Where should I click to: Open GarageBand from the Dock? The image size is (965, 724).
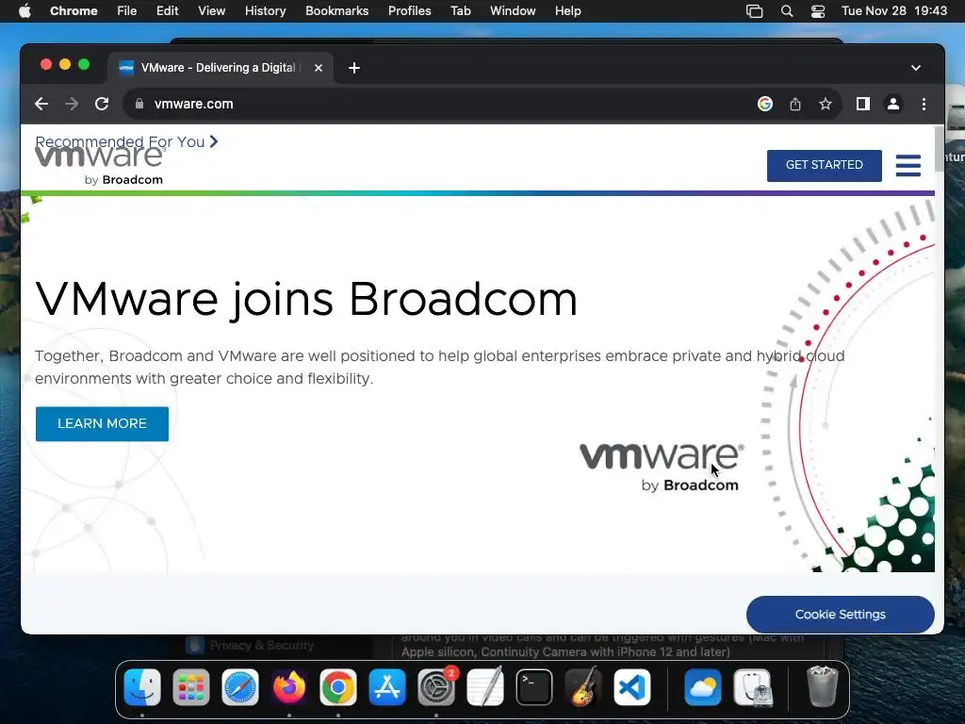click(x=582, y=686)
